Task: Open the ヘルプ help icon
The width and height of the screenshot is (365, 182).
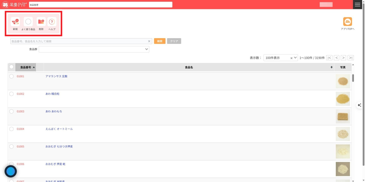Action: (x=52, y=22)
